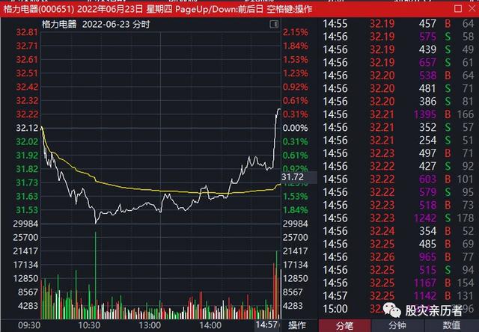Select the tick row with volume 603

pyautogui.click(x=398, y=179)
